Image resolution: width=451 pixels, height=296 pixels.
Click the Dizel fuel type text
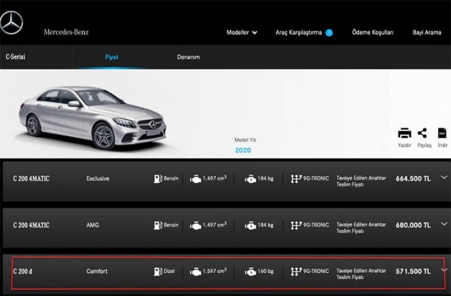point(169,272)
